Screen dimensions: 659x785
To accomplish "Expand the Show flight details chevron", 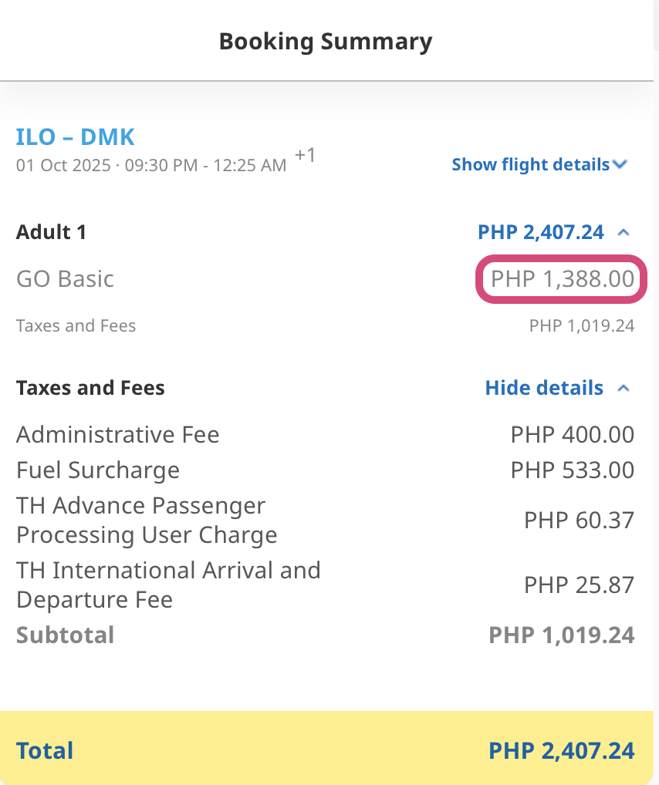I will (x=620, y=164).
